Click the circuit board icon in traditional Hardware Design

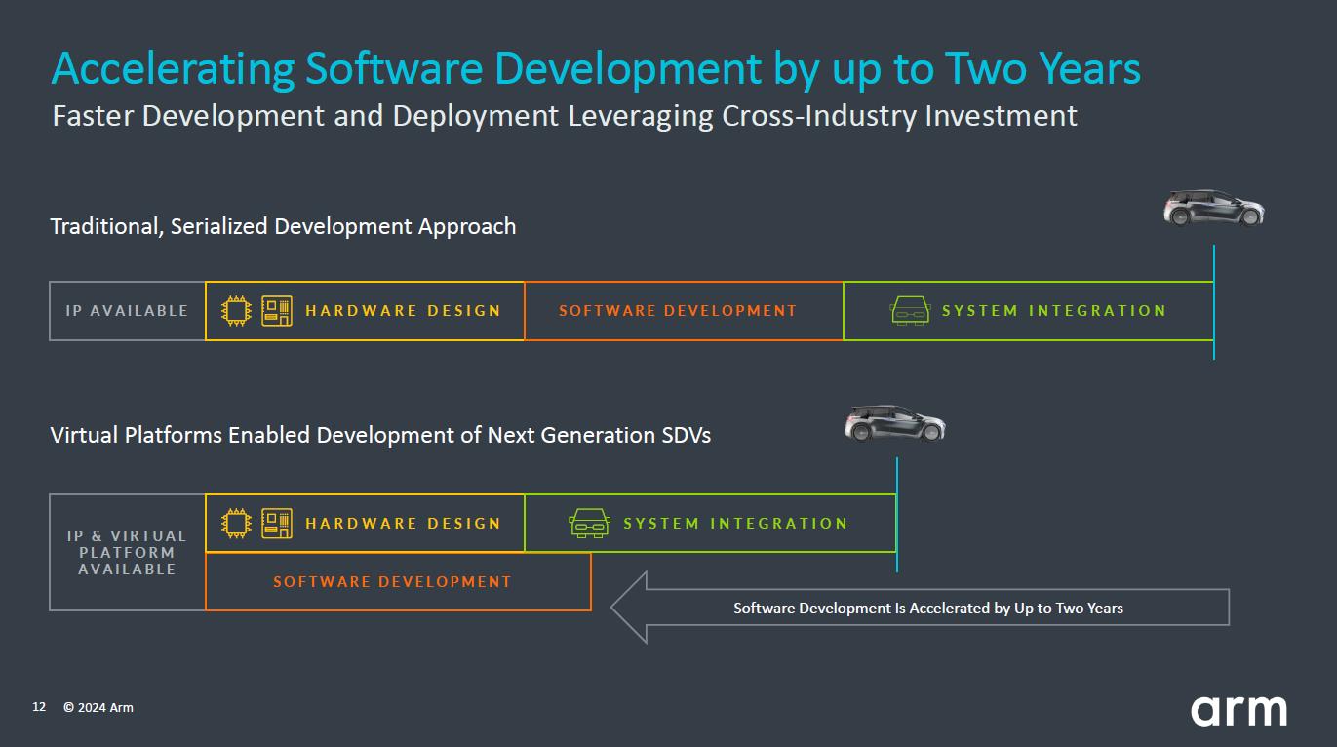[277, 311]
